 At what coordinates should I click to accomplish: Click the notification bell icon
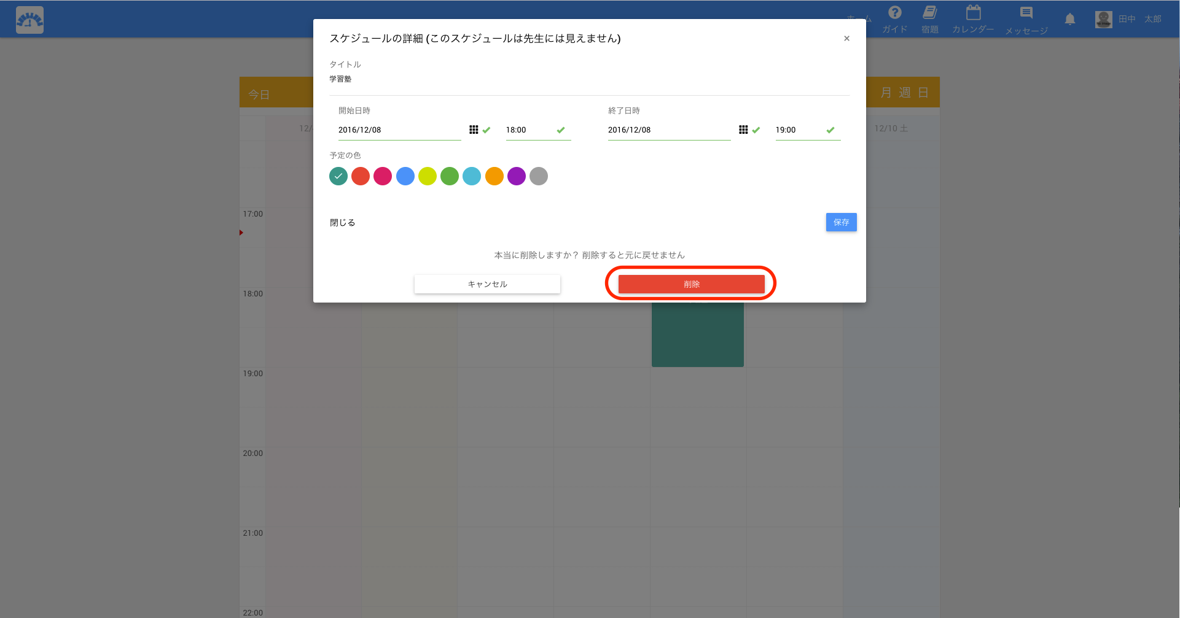coord(1070,20)
